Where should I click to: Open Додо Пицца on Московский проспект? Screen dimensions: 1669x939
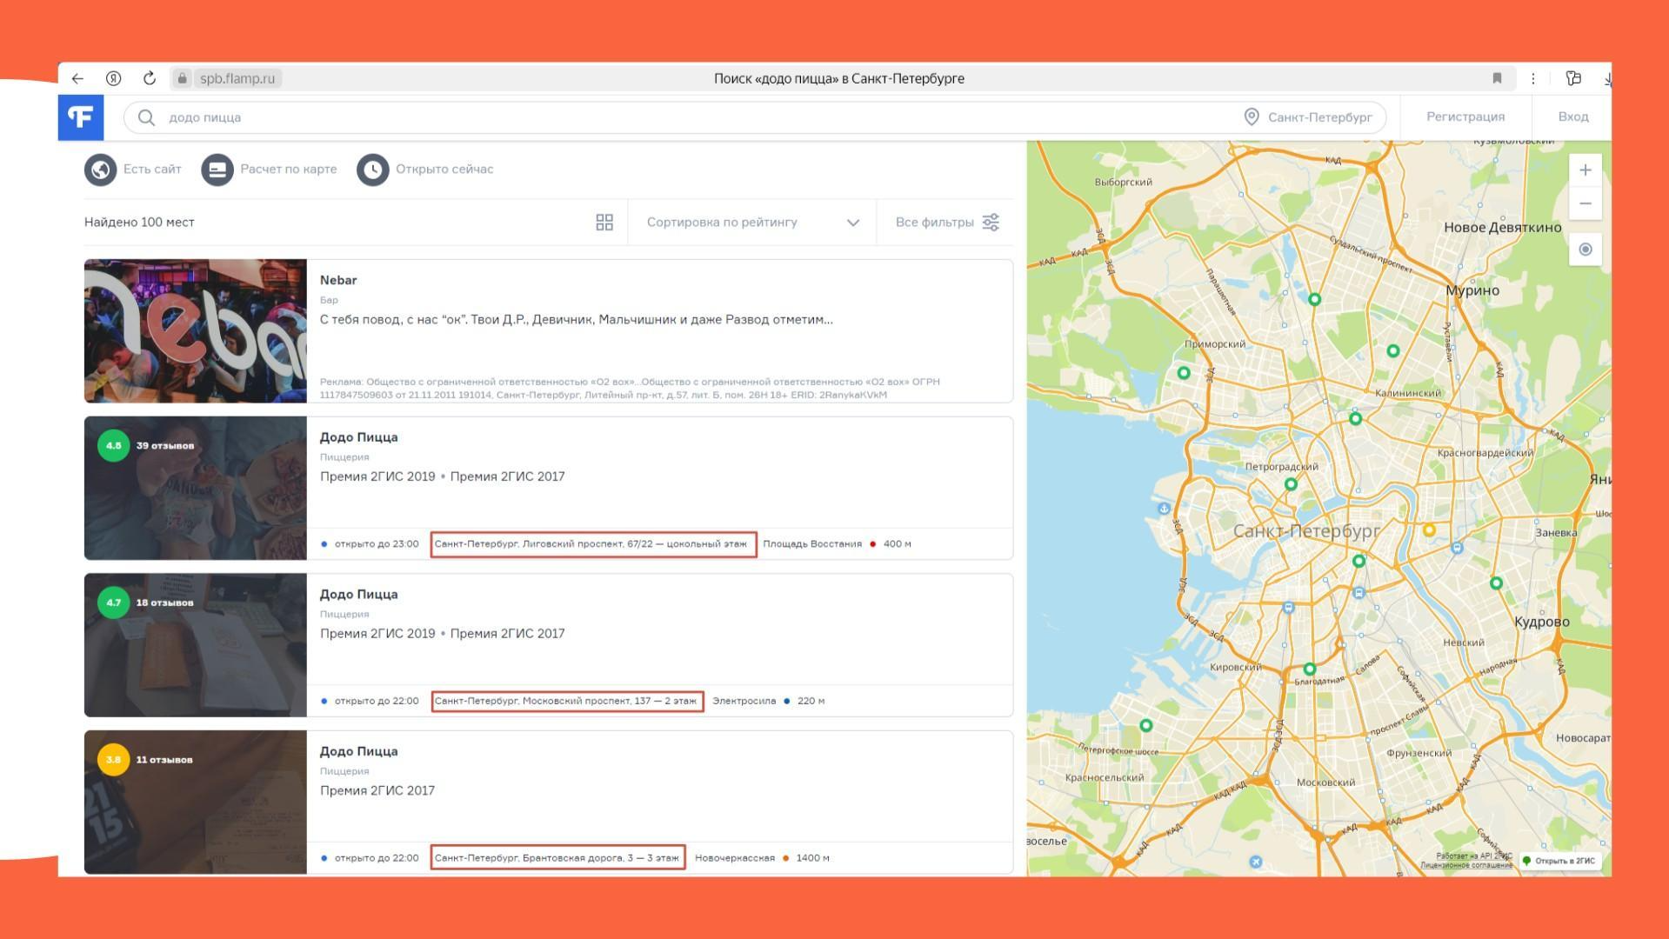point(358,595)
